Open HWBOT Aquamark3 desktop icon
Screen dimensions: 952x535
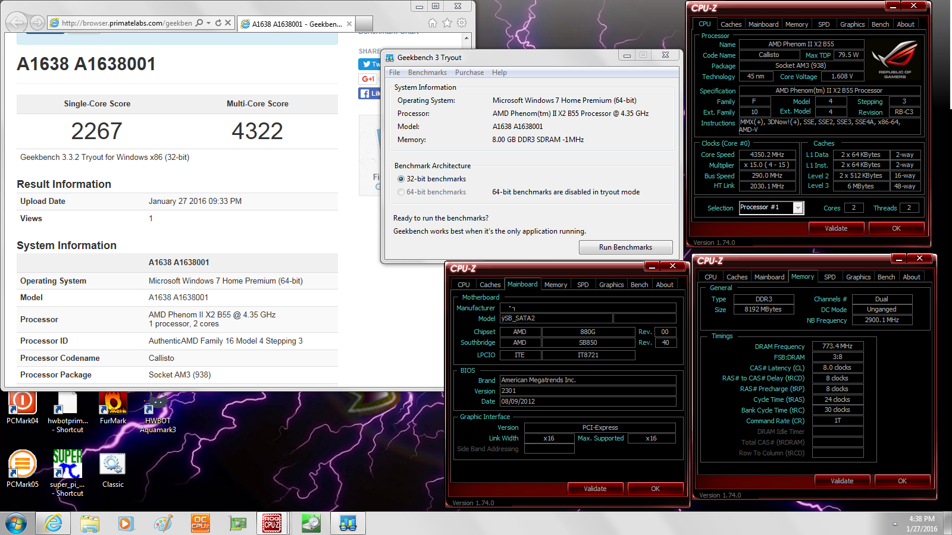[x=158, y=412]
